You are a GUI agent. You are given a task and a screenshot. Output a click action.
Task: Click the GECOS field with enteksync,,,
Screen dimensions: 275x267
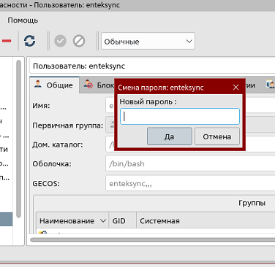(190, 183)
